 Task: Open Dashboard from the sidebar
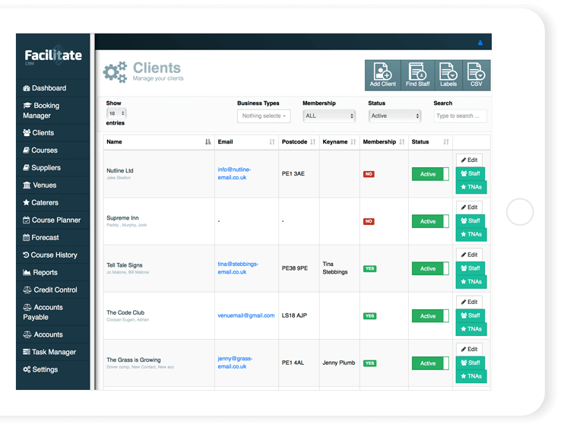tap(49, 88)
